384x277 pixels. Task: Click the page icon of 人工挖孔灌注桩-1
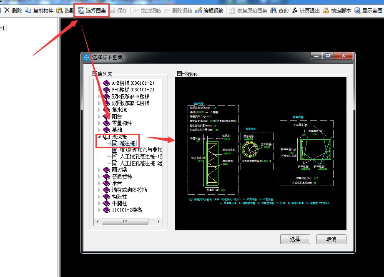[115, 156]
